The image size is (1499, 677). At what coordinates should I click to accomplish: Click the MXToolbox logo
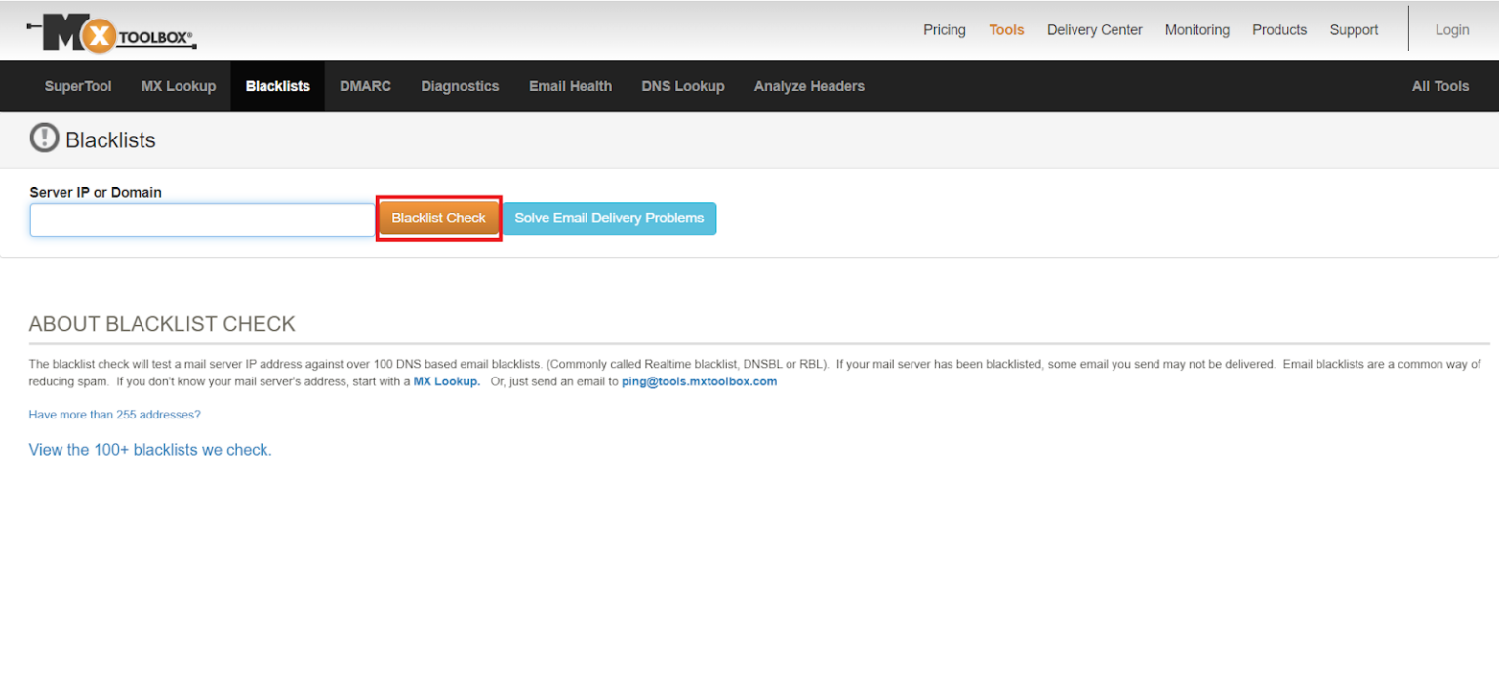(110, 32)
